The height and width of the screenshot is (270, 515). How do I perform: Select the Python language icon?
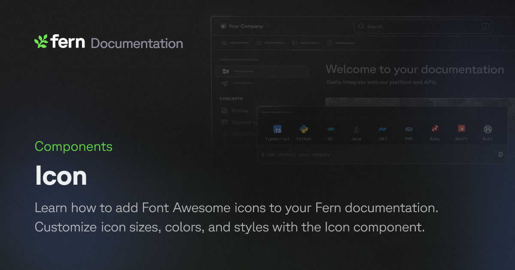[304, 129]
